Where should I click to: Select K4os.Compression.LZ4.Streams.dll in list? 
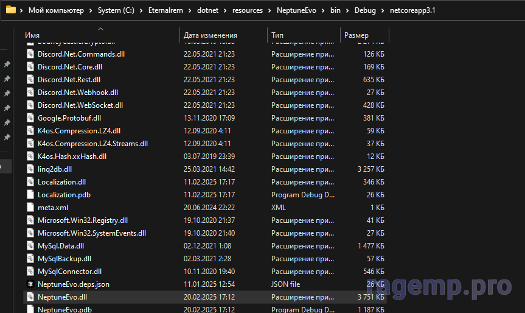(x=92, y=143)
